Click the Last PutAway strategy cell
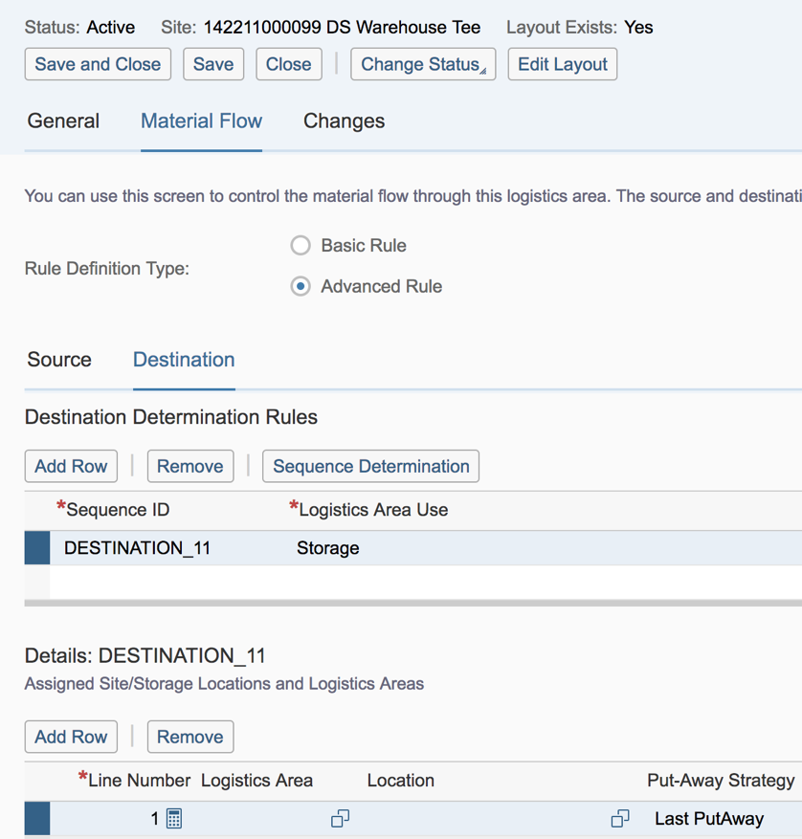The height and width of the screenshot is (839, 802). pos(709,819)
